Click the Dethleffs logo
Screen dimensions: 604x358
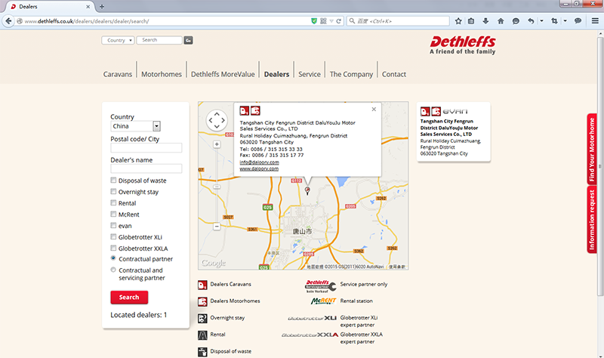pos(463,45)
